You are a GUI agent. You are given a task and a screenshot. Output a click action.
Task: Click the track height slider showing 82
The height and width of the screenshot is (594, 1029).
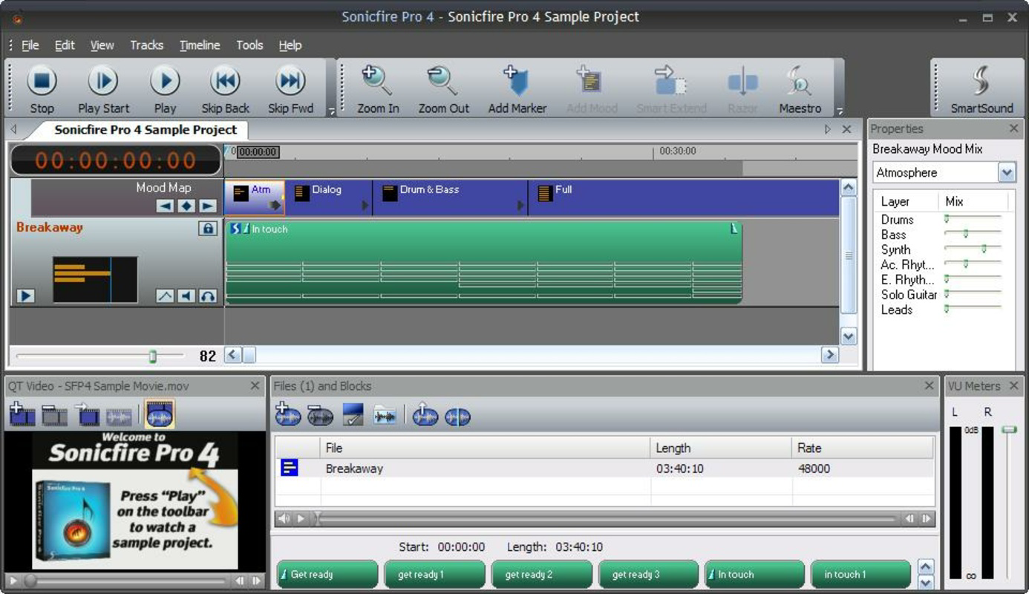(x=153, y=356)
